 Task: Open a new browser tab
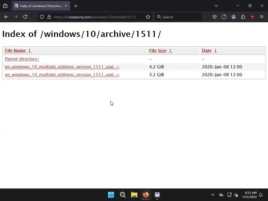(x=76, y=6)
